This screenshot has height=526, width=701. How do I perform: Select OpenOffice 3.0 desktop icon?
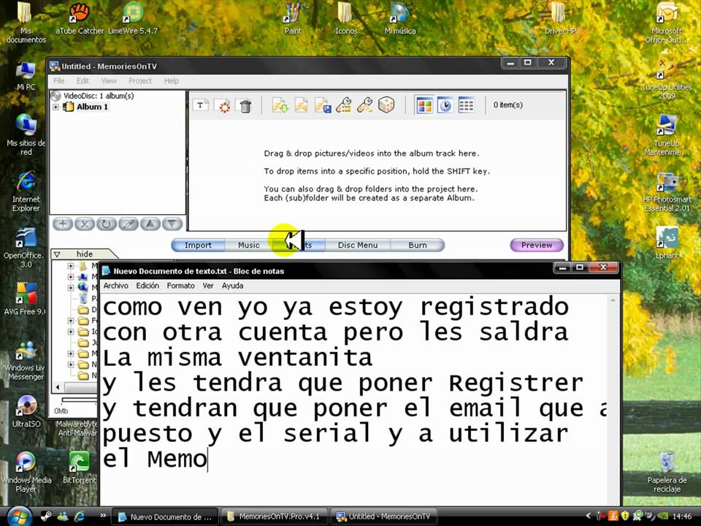[25, 248]
